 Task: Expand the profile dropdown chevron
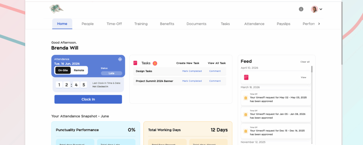321,9
